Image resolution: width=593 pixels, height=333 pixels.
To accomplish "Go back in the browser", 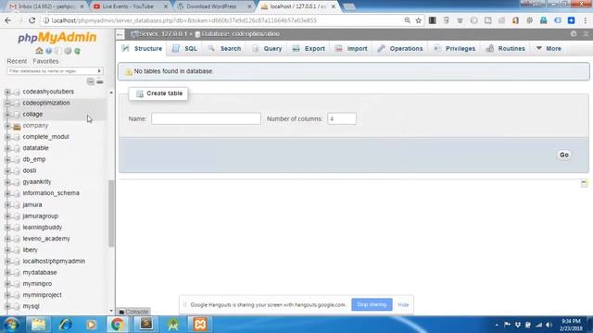I will click(8, 20).
